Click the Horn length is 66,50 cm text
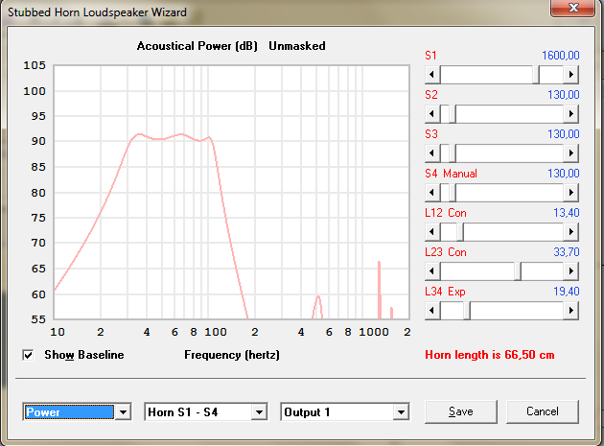Viewport: 604px width, 446px height. 490,355
